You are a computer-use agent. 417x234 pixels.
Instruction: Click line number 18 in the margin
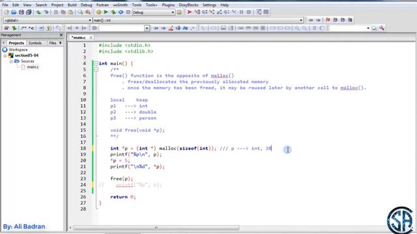83,148
